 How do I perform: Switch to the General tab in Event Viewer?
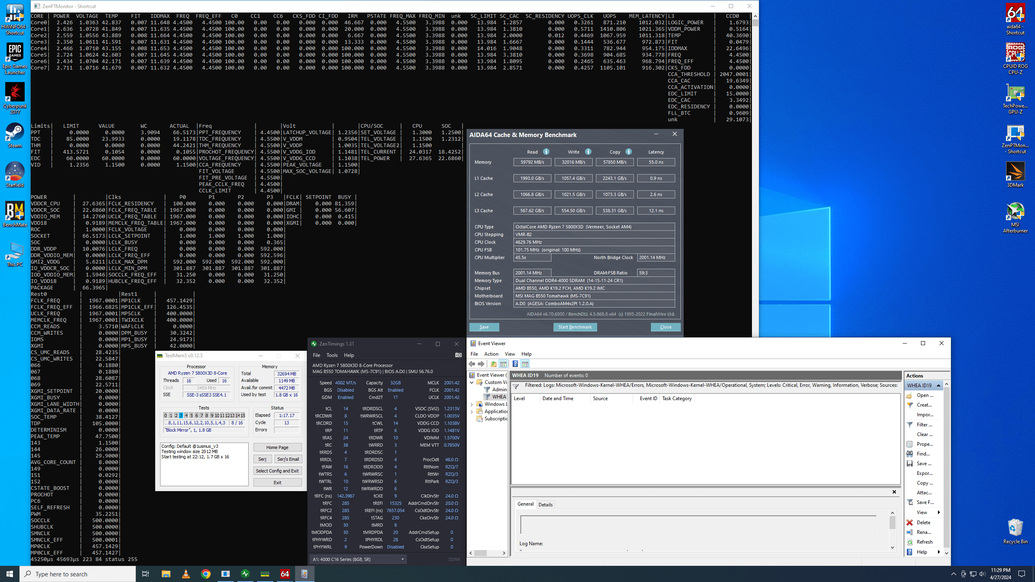click(525, 504)
